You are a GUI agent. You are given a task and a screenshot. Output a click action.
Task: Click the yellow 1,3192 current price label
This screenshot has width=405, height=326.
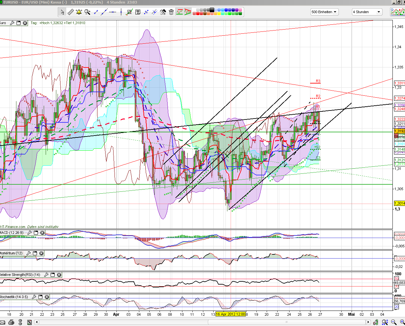click(400, 131)
